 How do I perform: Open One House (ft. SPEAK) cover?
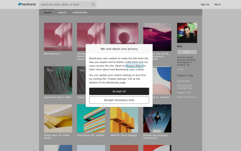[x=91, y=118]
